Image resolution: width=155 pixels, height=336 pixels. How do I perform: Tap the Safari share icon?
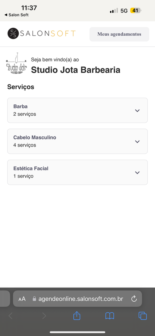click(x=76, y=316)
